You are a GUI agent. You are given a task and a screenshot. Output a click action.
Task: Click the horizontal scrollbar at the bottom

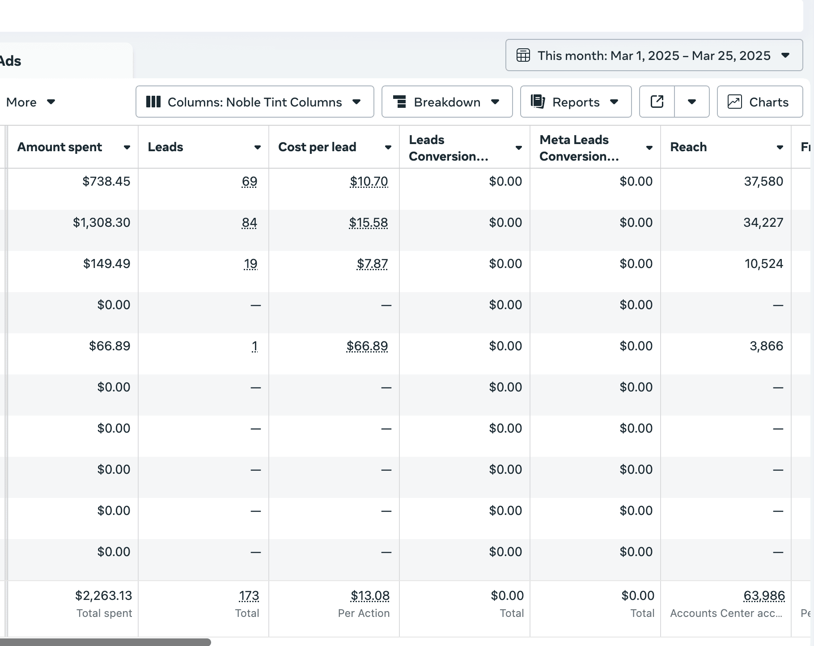click(x=106, y=642)
